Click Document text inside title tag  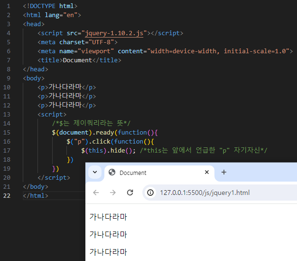coord(77,60)
